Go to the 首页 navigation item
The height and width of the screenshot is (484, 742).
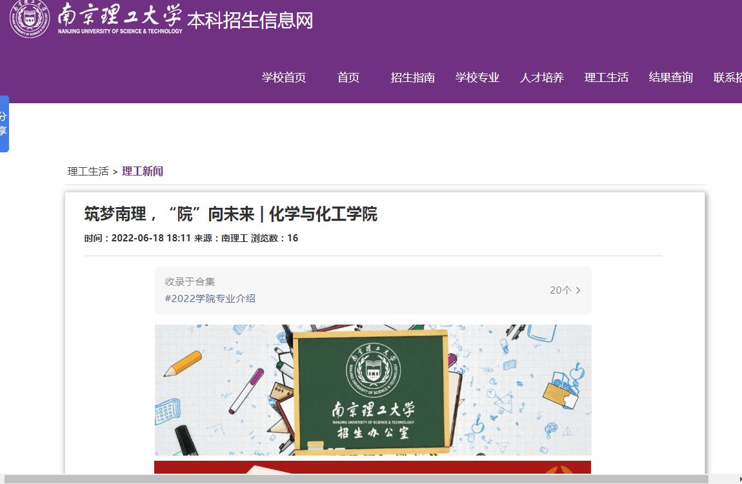348,77
